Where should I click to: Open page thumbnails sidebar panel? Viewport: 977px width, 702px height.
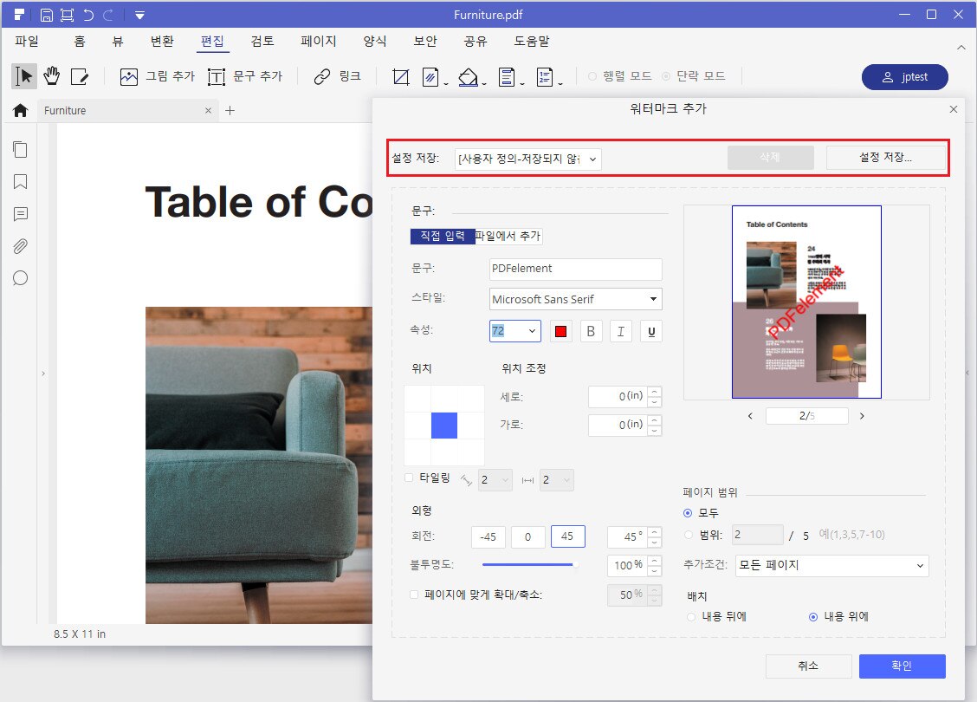[x=20, y=150]
